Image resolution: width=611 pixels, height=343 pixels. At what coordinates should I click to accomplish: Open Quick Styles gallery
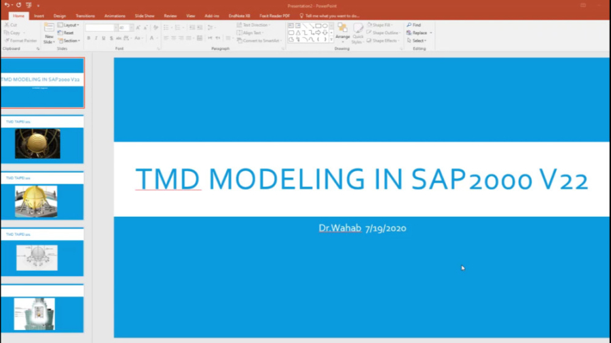[357, 33]
